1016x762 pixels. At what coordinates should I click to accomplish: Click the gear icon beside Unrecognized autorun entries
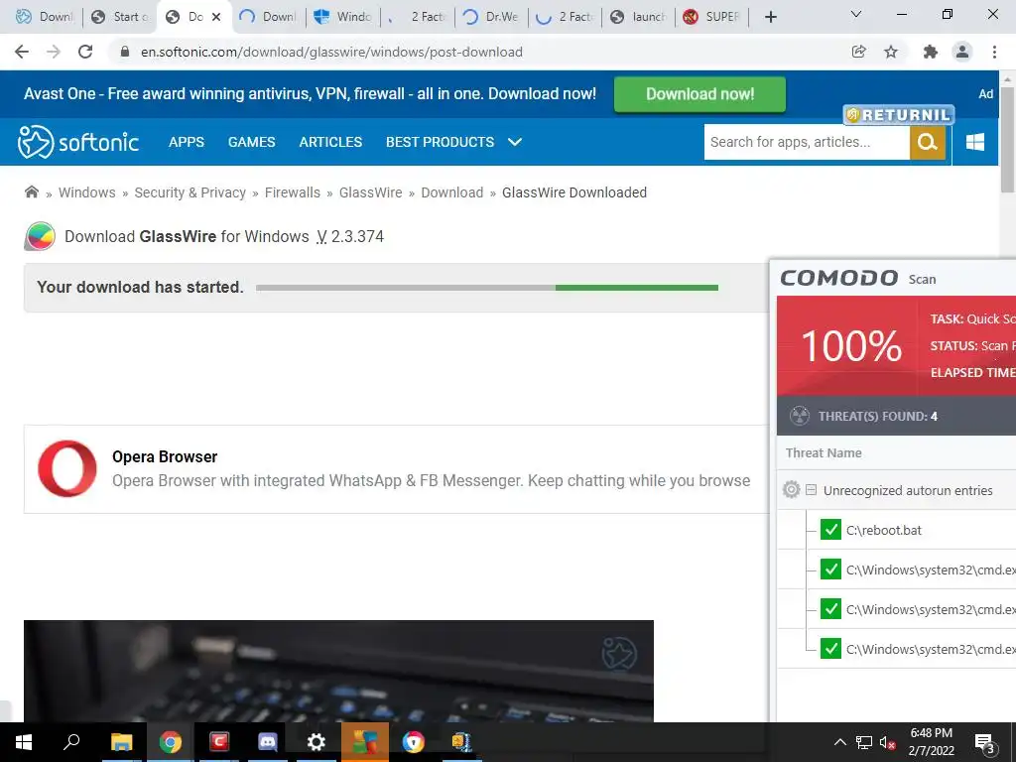(791, 490)
